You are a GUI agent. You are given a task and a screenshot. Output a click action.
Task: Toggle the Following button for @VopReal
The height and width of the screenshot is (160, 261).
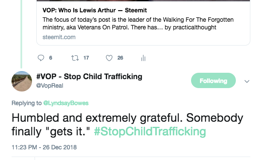(213, 80)
